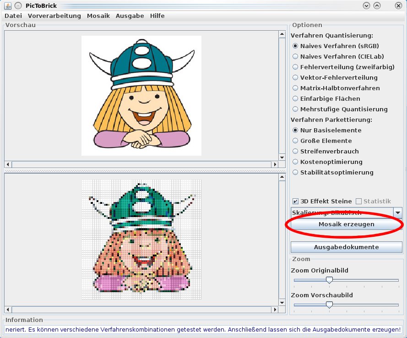407x338 pixels.
Task: Choose Streifenverbrauch tiling option
Action: point(326,151)
